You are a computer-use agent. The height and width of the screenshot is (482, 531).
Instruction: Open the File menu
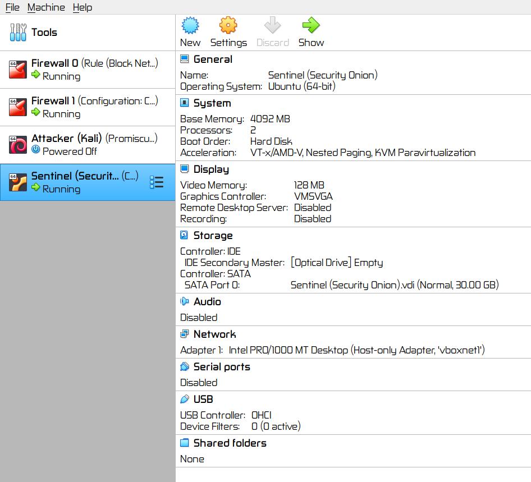point(12,7)
